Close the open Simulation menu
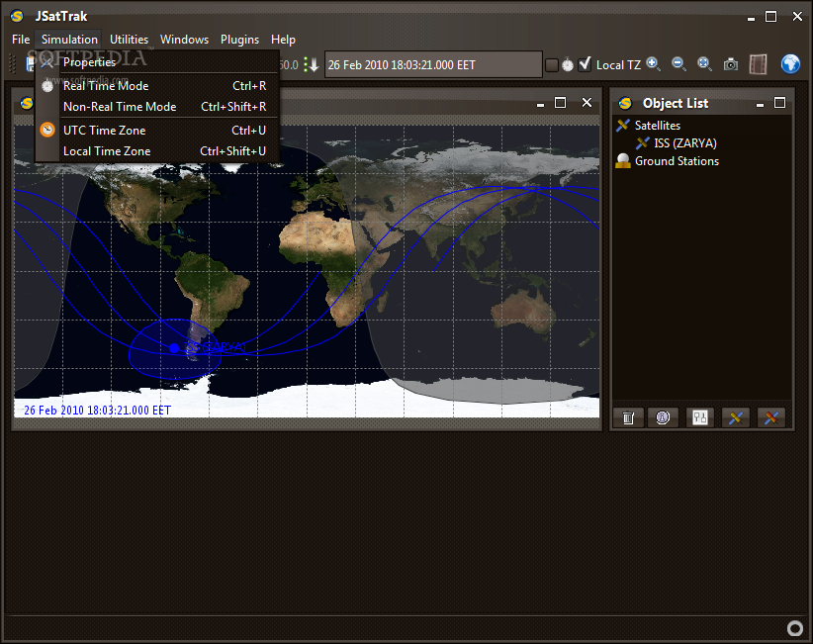The image size is (813, 644). click(69, 40)
